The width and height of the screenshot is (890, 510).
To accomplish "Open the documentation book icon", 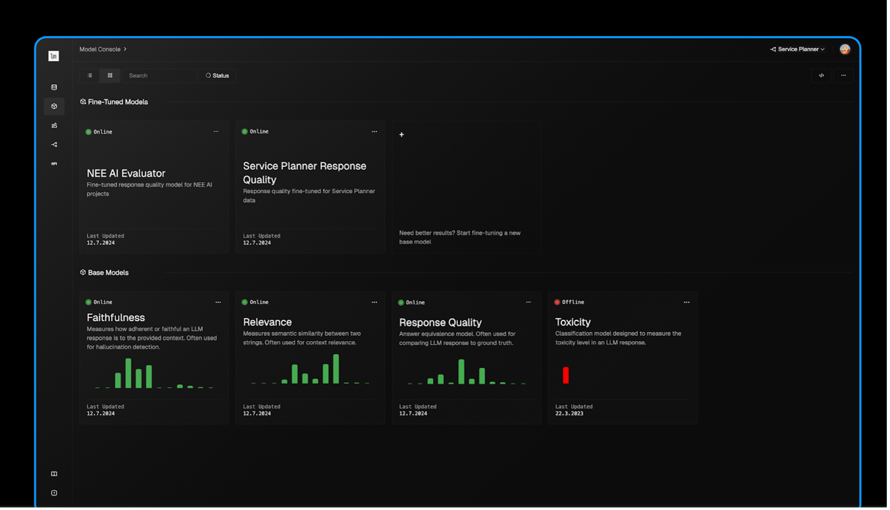I will tap(54, 474).
